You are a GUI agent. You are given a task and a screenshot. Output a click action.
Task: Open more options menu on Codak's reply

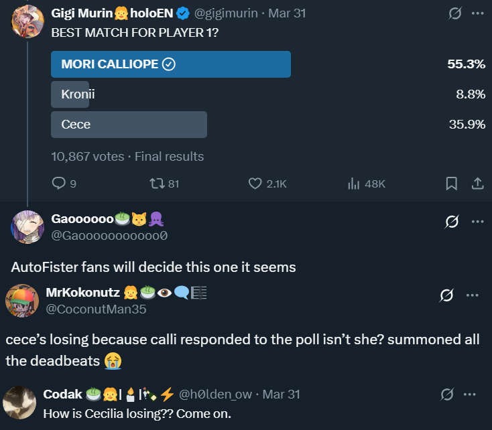(472, 394)
